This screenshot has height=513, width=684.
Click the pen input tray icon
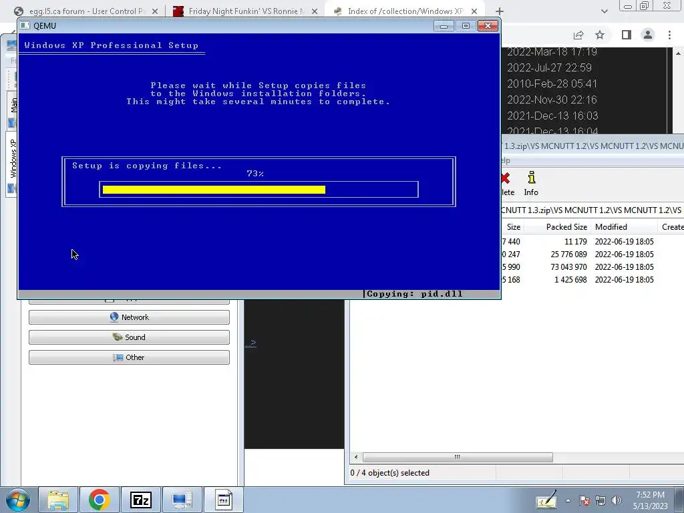[546, 500]
